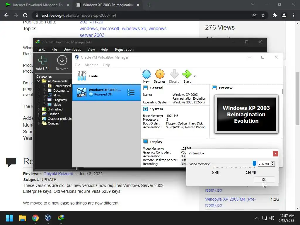Select the Programs category
Image resolution: width=300 pixels, height=225 pixels.
point(57,100)
